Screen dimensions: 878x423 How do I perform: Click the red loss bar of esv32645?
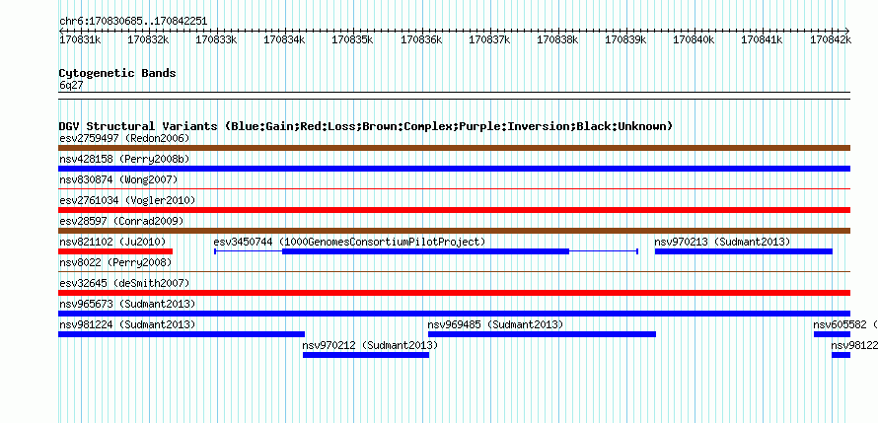point(454,293)
